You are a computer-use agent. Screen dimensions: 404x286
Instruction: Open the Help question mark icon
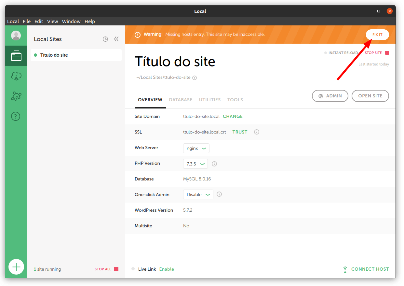(x=16, y=116)
